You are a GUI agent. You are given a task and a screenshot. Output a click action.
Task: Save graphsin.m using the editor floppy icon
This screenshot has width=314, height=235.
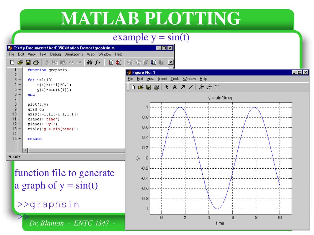coord(28,62)
